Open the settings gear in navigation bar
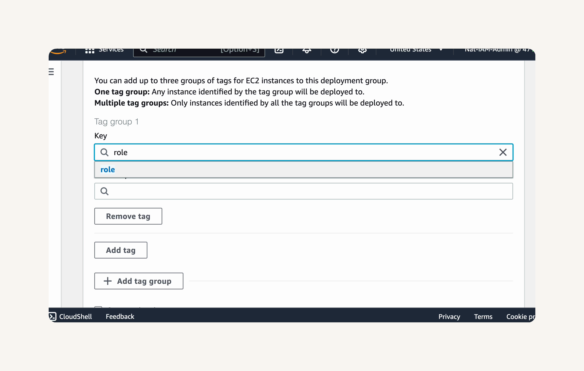584x371 pixels. (x=362, y=51)
